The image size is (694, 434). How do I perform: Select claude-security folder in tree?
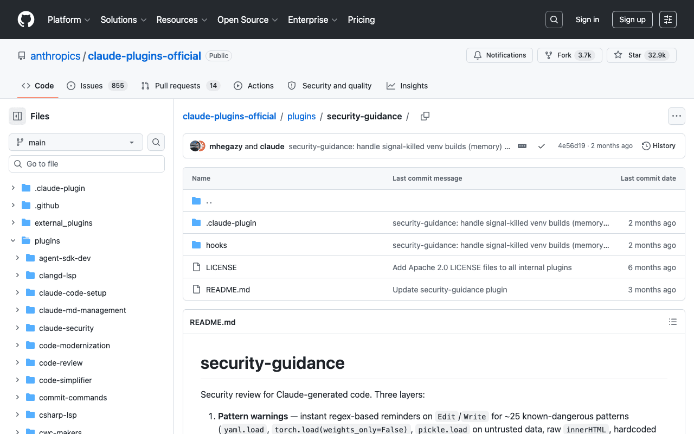click(x=66, y=328)
